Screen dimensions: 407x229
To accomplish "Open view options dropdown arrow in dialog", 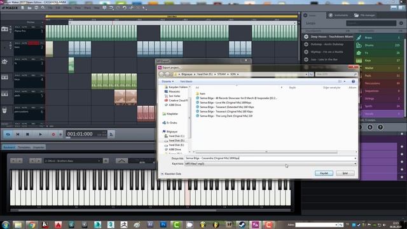I will [x=345, y=81].
